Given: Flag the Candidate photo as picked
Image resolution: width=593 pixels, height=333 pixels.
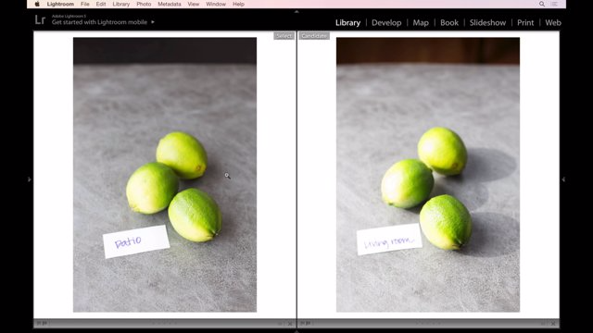Looking at the screenshot, I should (x=302, y=323).
